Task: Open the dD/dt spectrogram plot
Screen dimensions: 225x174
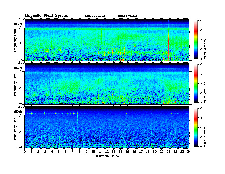Action: (107, 83)
